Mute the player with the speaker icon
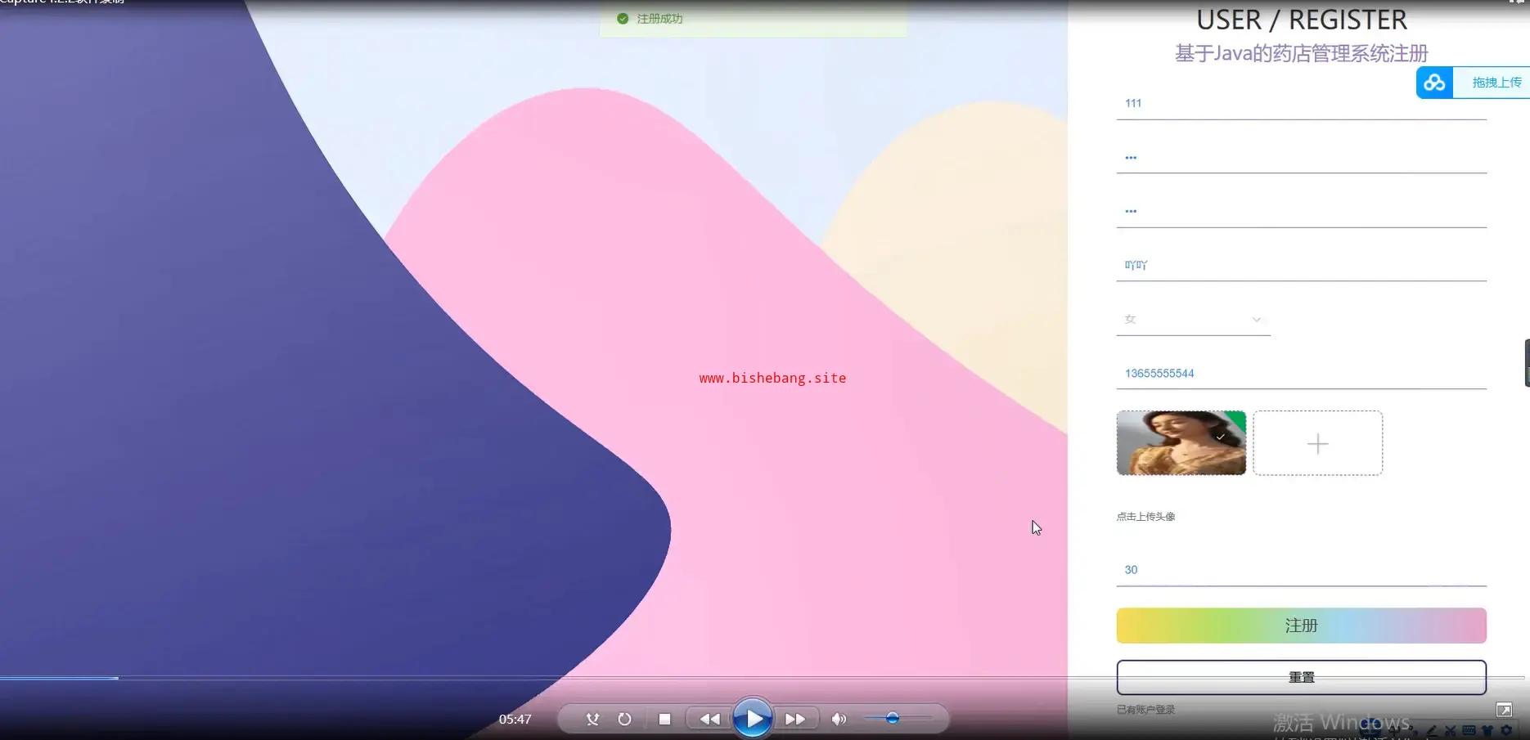 pyautogui.click(x=839, y=720)
